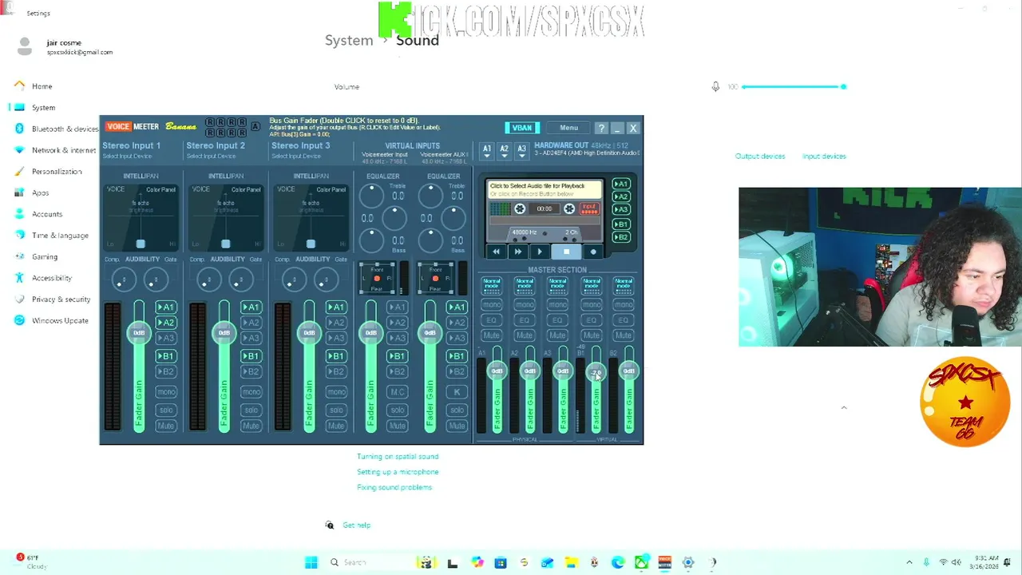Click Bass knob of second Equalizer

tap(430, 240)
